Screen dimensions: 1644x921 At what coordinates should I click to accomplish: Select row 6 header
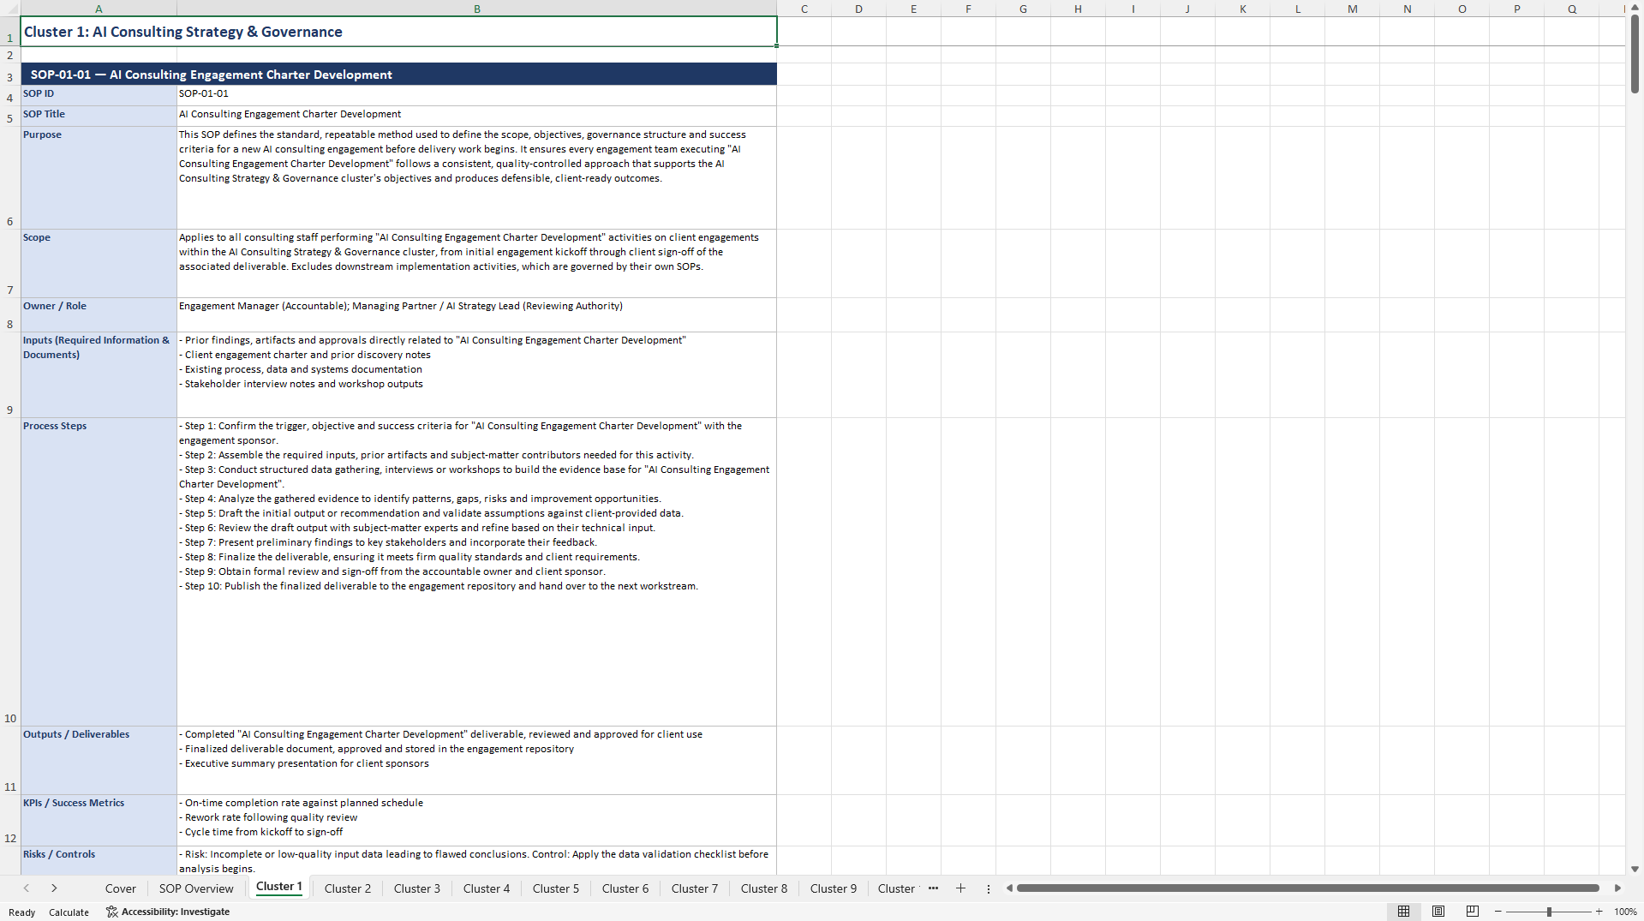click(10, 177)
